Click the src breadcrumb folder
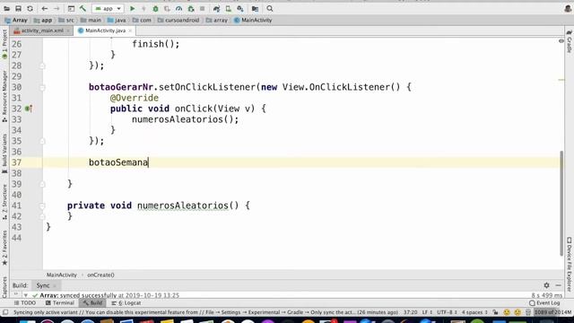 tap(66, 20)
